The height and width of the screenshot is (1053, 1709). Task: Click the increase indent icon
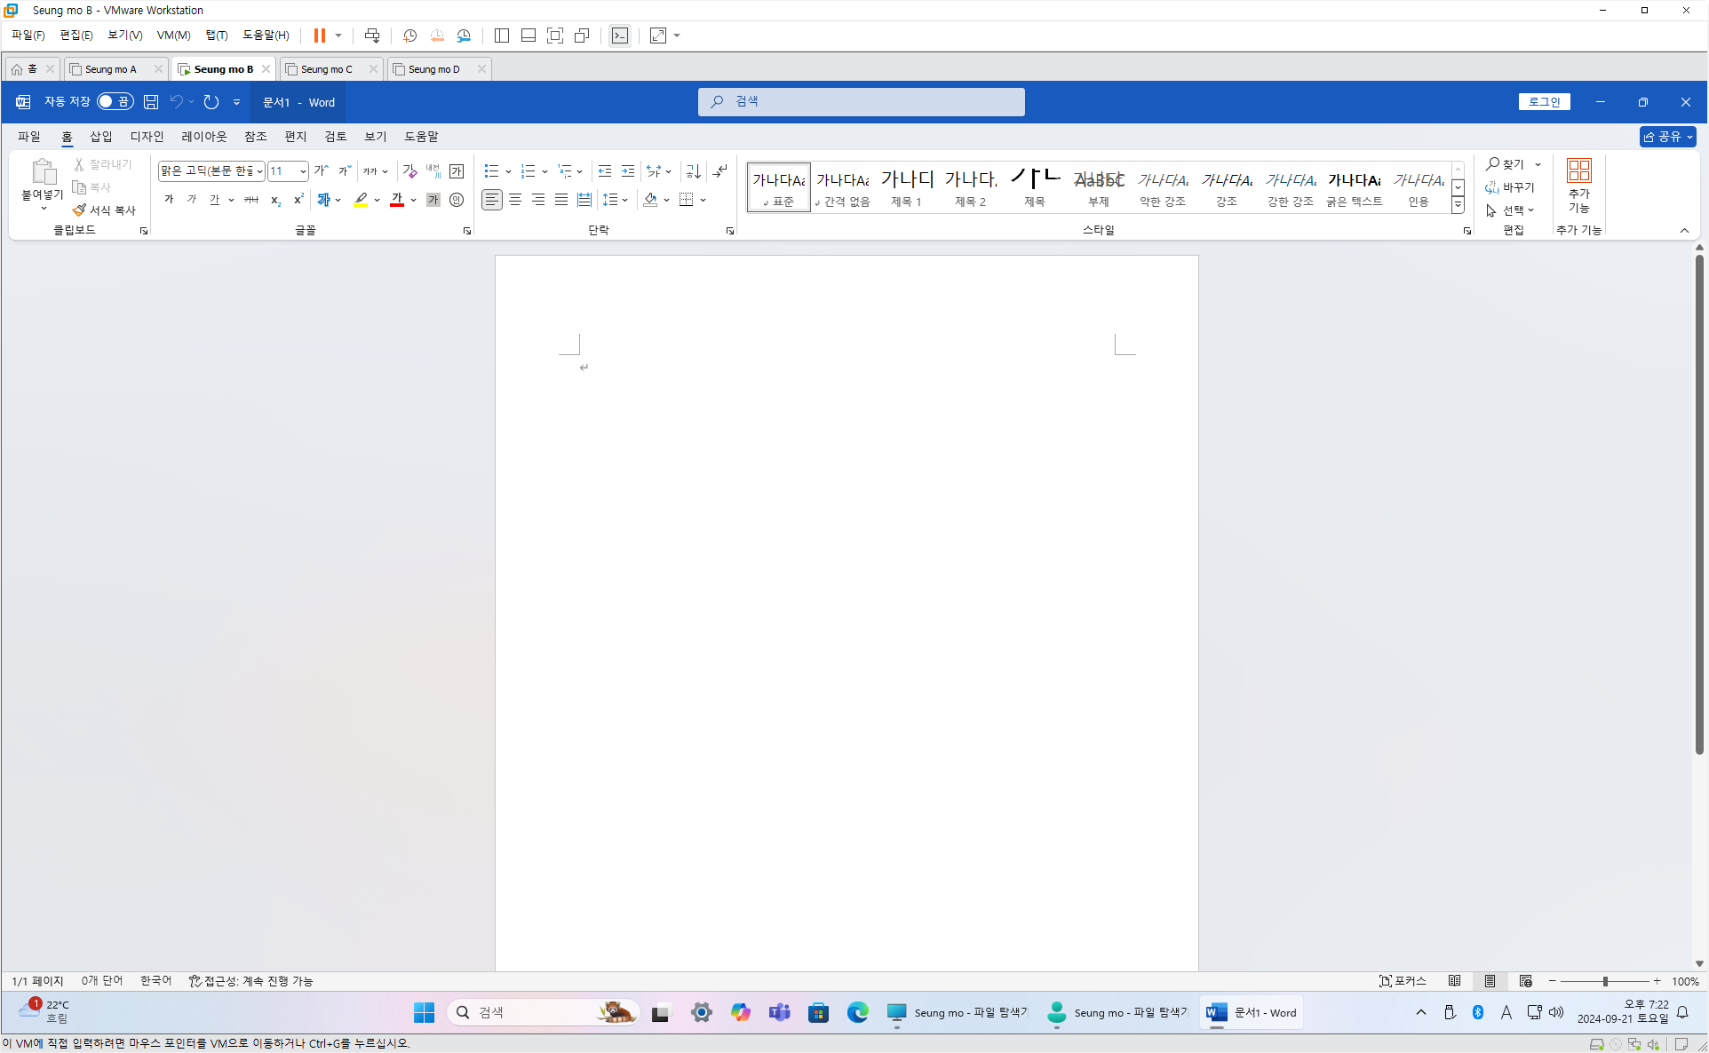tap(628, 171)
